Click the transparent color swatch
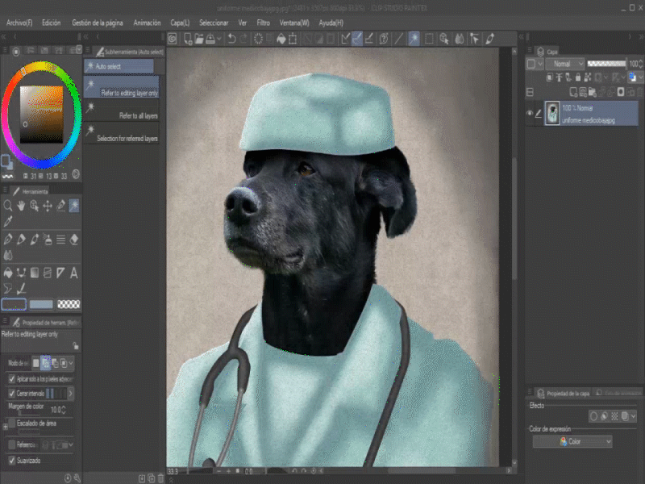 (69, 304)
